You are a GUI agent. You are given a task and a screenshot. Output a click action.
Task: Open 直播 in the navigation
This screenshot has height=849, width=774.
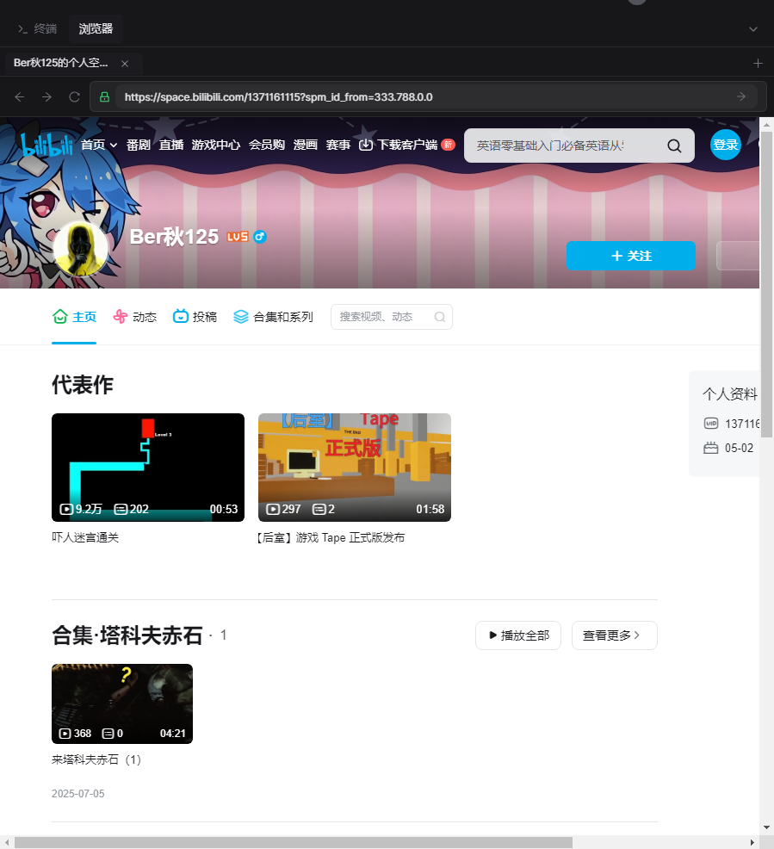171,145
